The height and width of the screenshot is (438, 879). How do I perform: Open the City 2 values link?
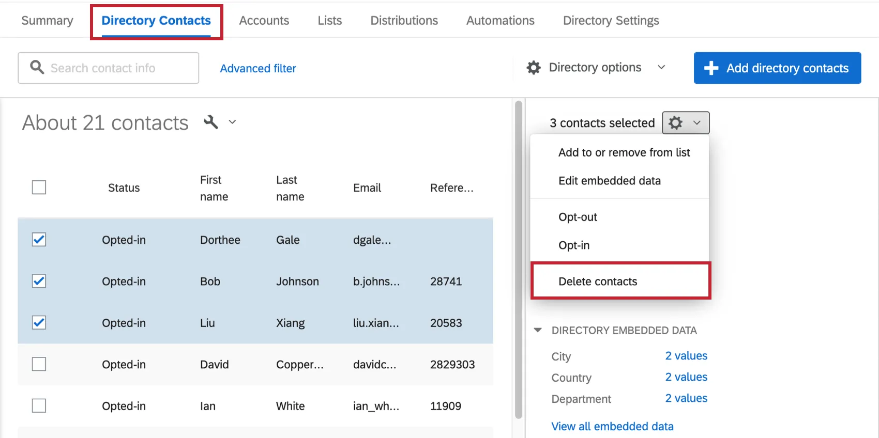(686, 356)
